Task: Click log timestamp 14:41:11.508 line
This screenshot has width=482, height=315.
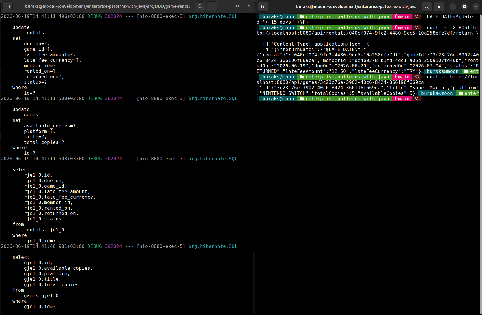Action: [x=43, y=159]
